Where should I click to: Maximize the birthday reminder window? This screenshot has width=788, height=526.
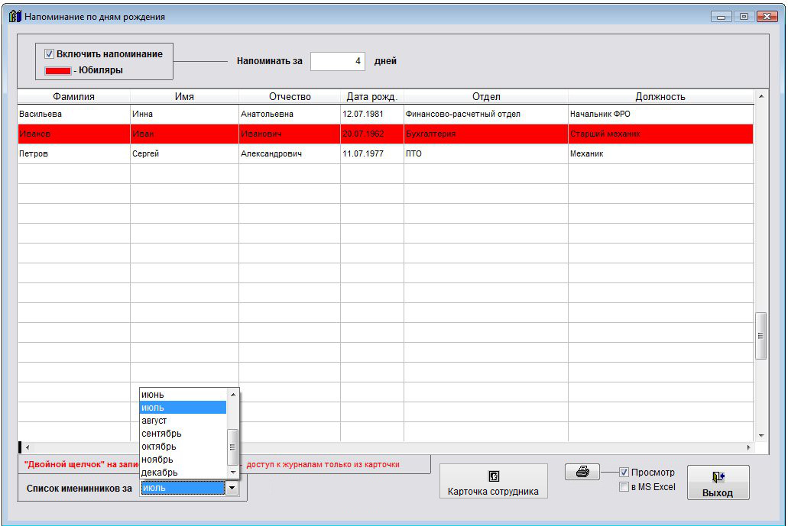click(744, 16)
